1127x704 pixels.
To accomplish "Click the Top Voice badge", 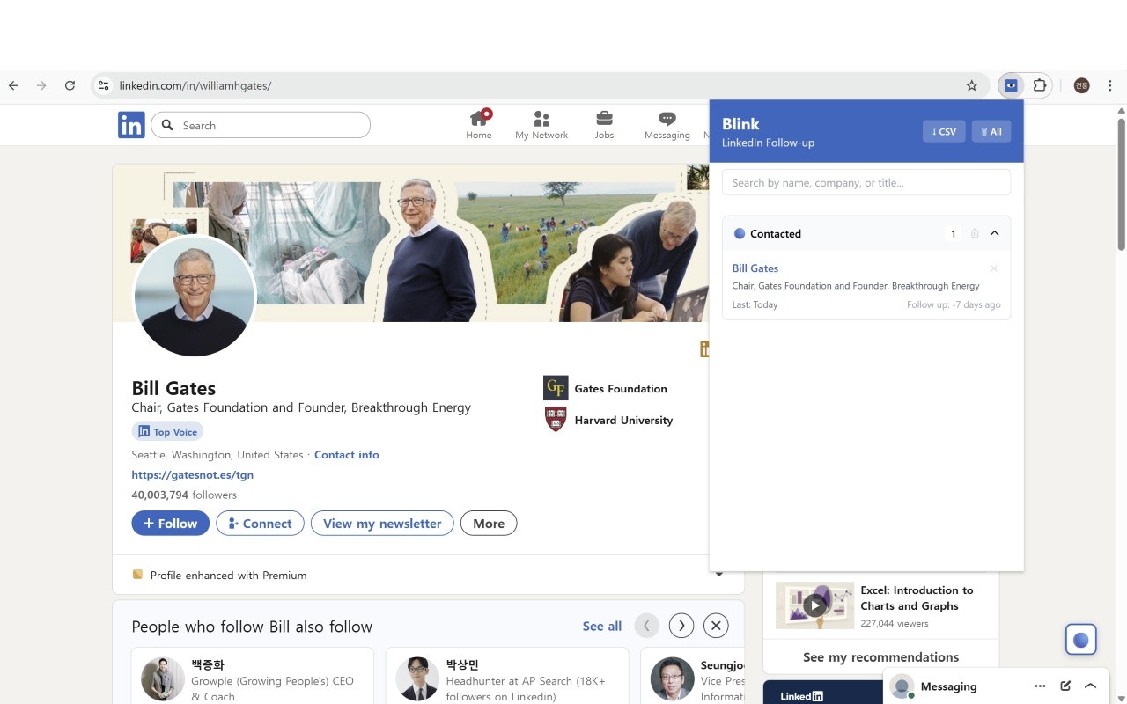I will pyautogui.click(x=167, y=431).
